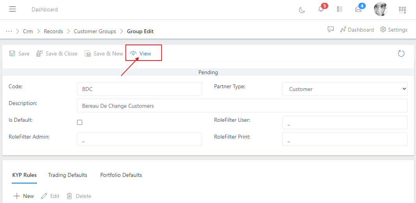Viewport: 416px width, 203px height.
Task: Open notifications bell with 5 alerts
Action: coord(321,9)
